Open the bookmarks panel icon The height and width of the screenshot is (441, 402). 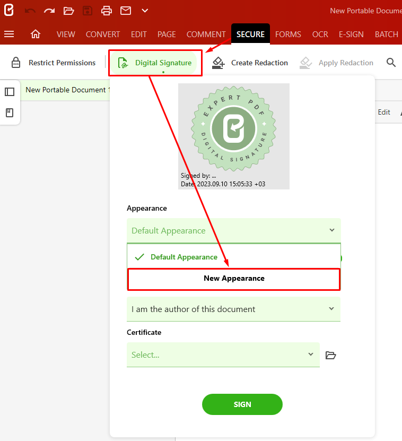tap(10, 113)
